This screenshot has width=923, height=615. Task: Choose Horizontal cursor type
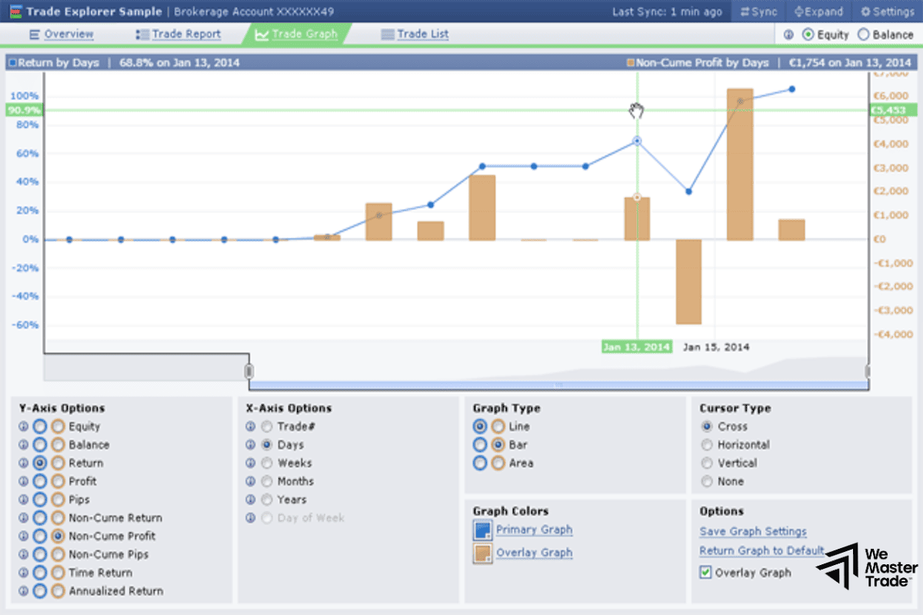[707, 444]
